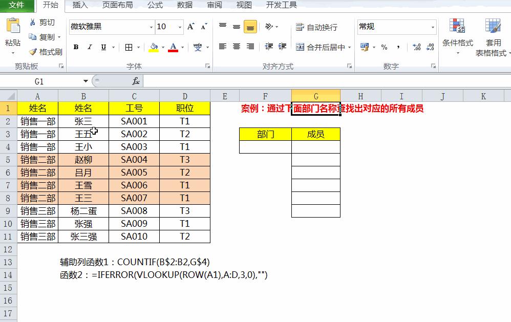The image size is (511, 322).
Task: Switch to the 数据 ribbon tab
Action: (x=184, y=6)
